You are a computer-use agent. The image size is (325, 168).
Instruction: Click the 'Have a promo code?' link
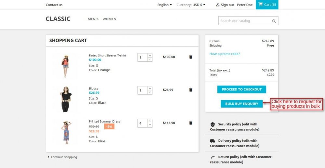point(225,54)
